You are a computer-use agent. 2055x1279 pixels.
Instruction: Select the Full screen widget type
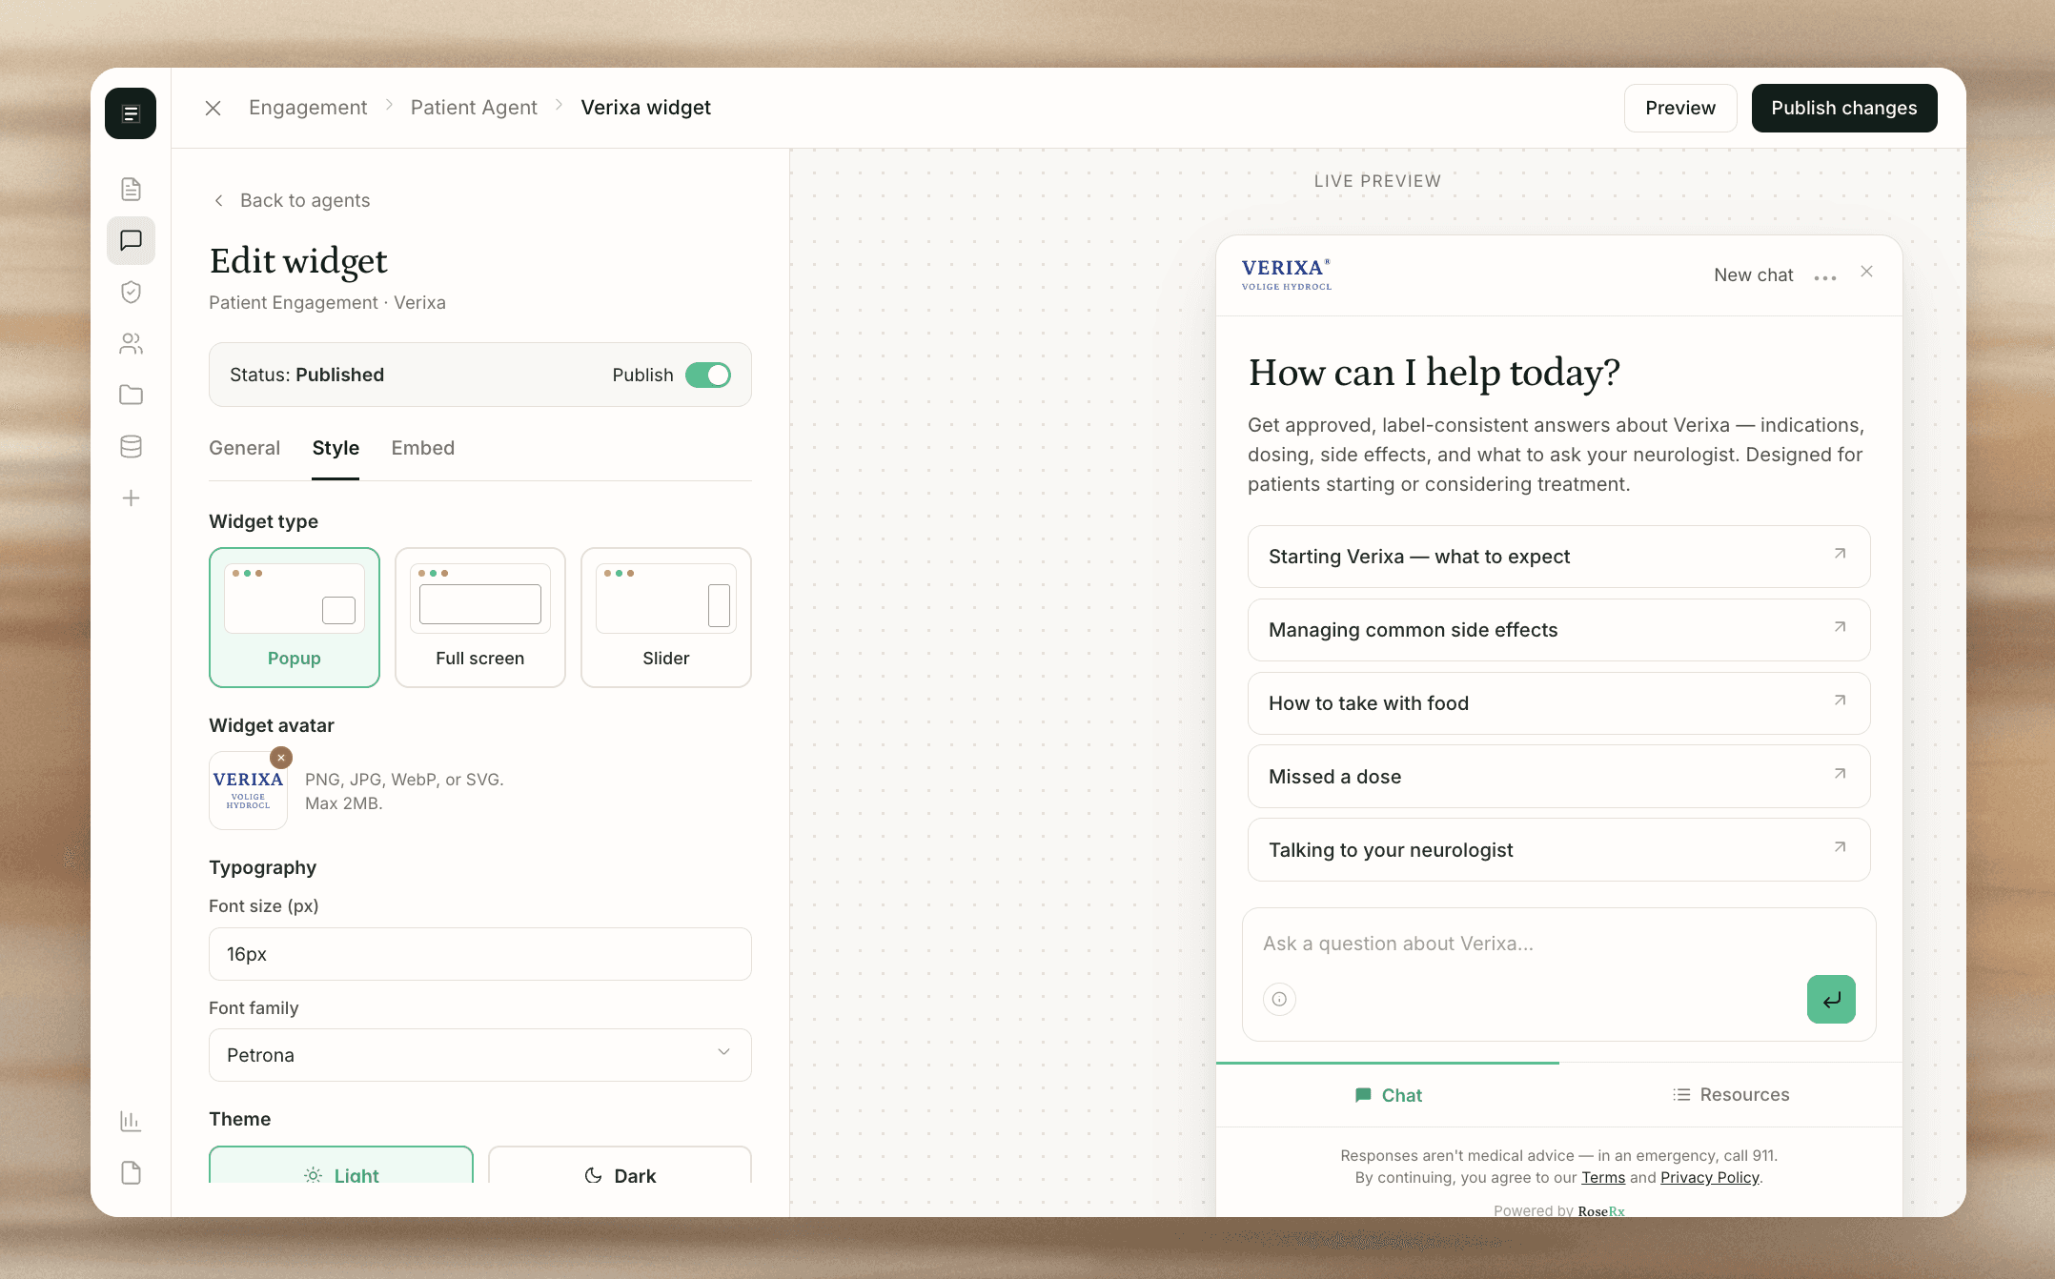click(479, 617)
